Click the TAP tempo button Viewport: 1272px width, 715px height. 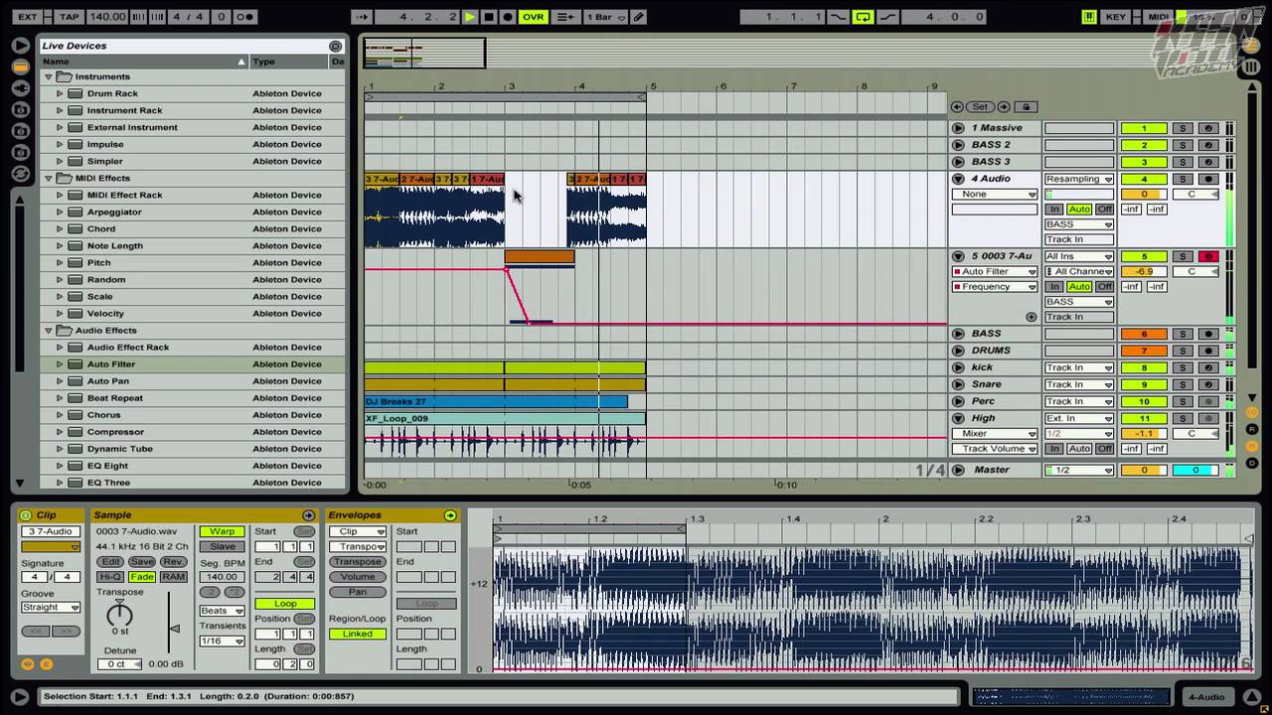pyautogui.click(x=69, y=17)
